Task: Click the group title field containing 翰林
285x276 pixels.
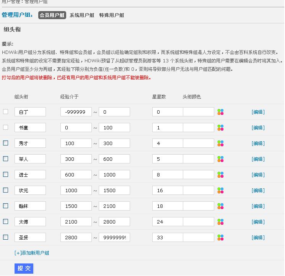Action: pos(30,206)
